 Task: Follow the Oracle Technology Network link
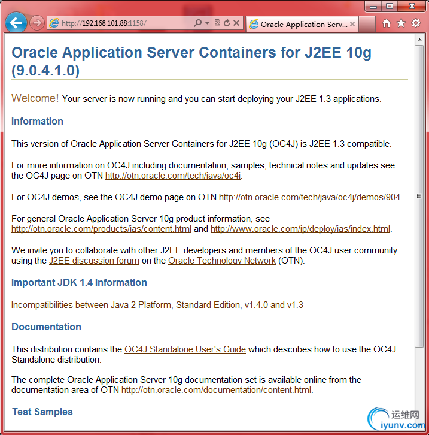click(222, 261)
